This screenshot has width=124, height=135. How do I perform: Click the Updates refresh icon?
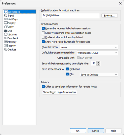[x=6, y=34]
